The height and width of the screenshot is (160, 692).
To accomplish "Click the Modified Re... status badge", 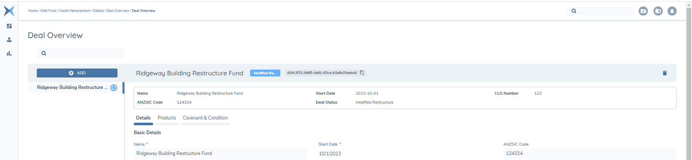I will [x=265, y=73].
